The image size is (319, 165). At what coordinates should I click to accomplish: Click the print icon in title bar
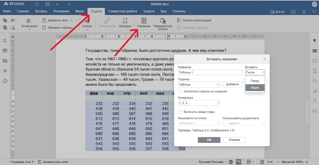(48, 4)
